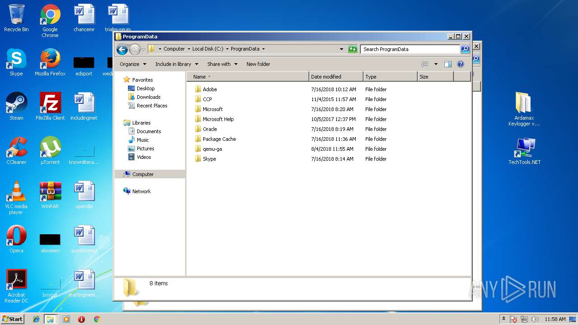Open the Start menu

pyautogui.click(x=13, y=319)
